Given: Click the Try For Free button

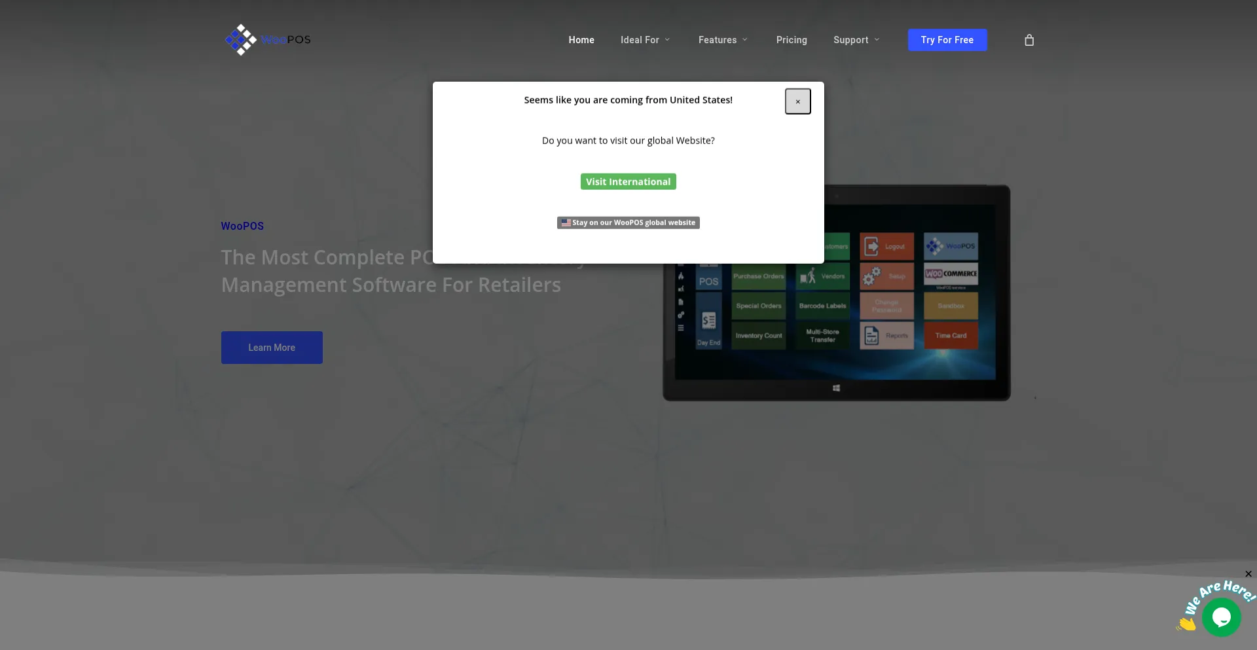Looking at the screenshot, I should 947,40.
